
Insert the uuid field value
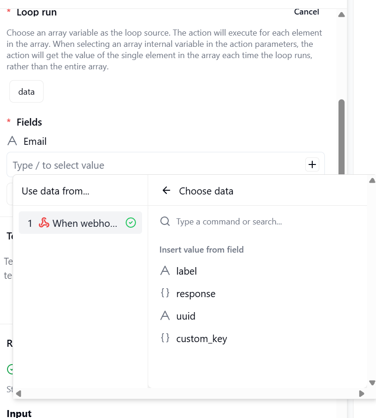point(186,316)
